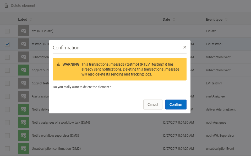Screen dimensions: 251x156
Task: Click green Copy of Subscription message icon
Action: pos(24,70)
